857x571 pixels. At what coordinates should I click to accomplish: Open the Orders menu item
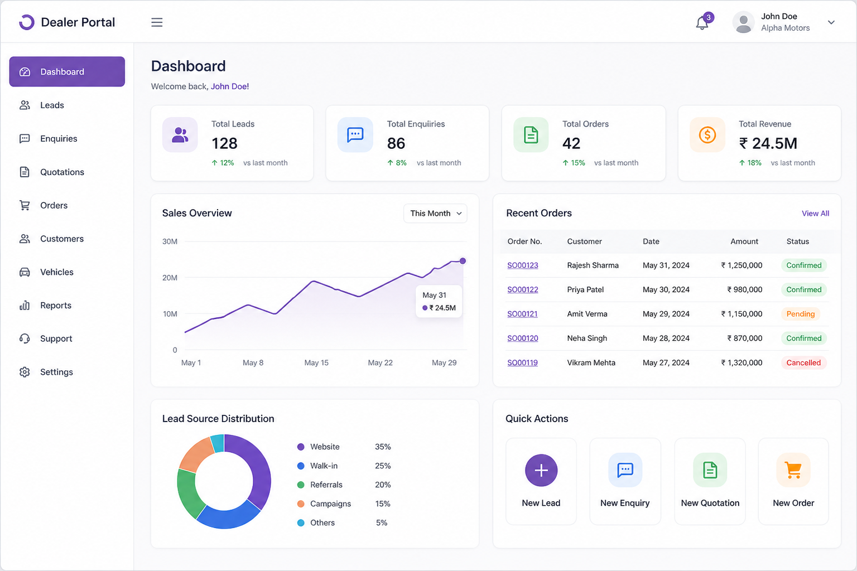pos(67,205)
